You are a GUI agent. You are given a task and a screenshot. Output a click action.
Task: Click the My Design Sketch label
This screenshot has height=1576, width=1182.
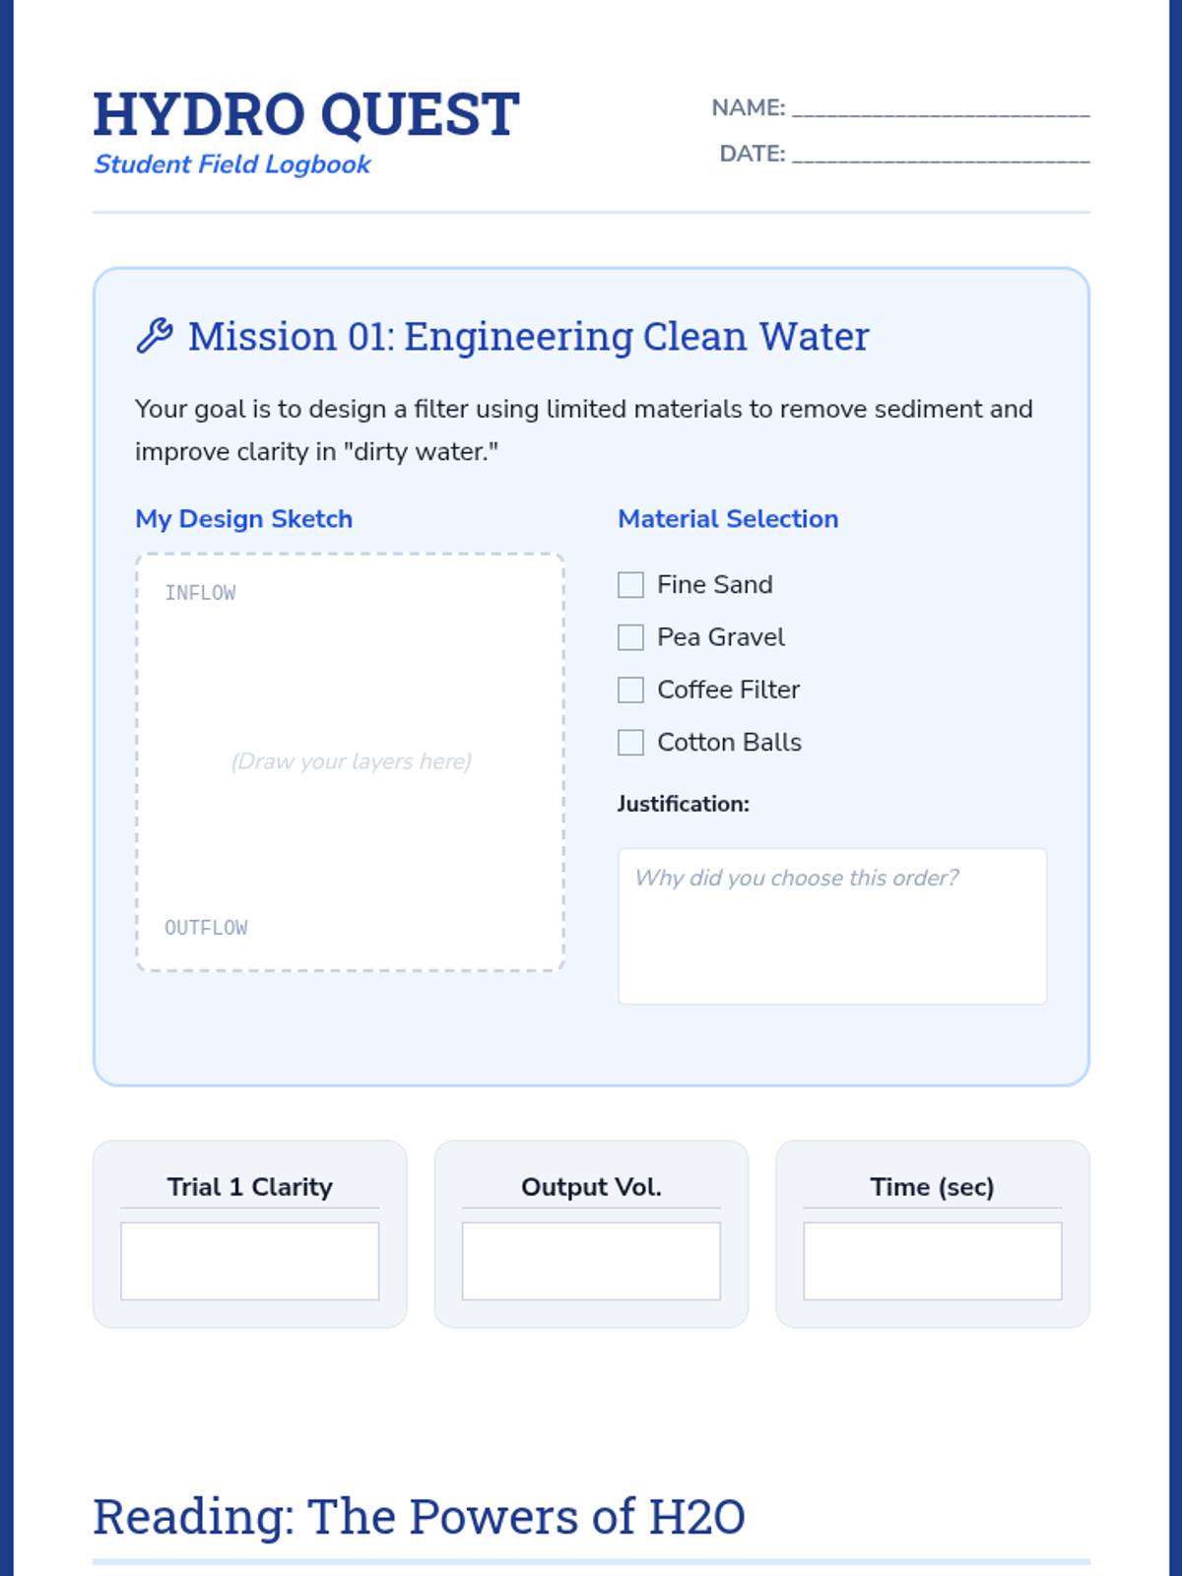tap(243, 519)
